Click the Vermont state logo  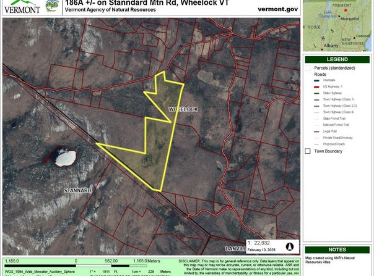22,7
